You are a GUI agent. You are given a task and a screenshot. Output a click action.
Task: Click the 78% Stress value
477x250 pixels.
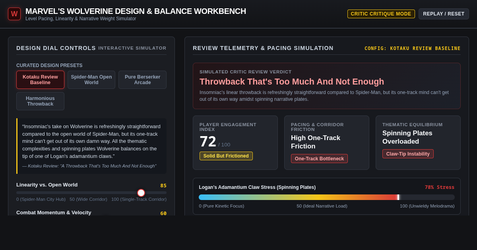[x=440, y=187]
